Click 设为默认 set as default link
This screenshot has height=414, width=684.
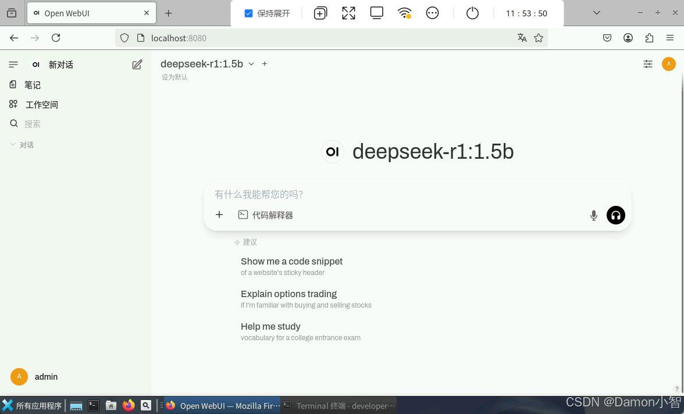174,77
